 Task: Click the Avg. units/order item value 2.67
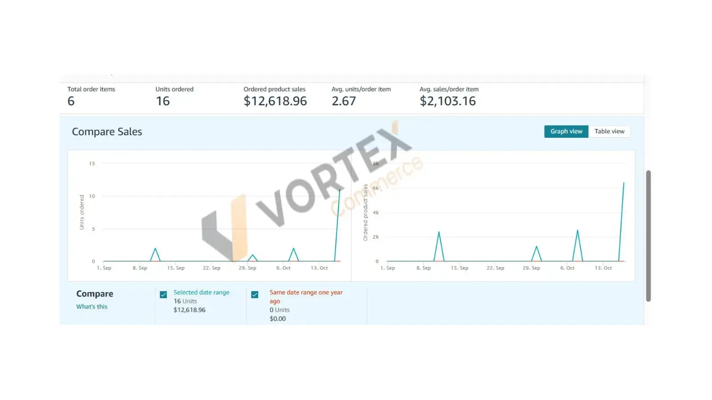344,101
